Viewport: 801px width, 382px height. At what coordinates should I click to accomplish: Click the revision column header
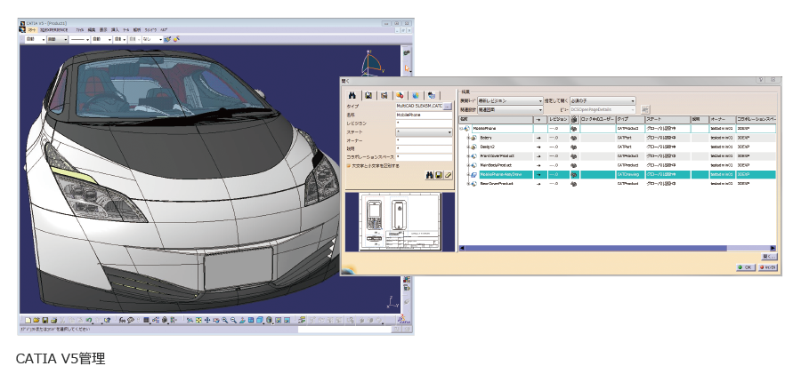pos(558,119)
